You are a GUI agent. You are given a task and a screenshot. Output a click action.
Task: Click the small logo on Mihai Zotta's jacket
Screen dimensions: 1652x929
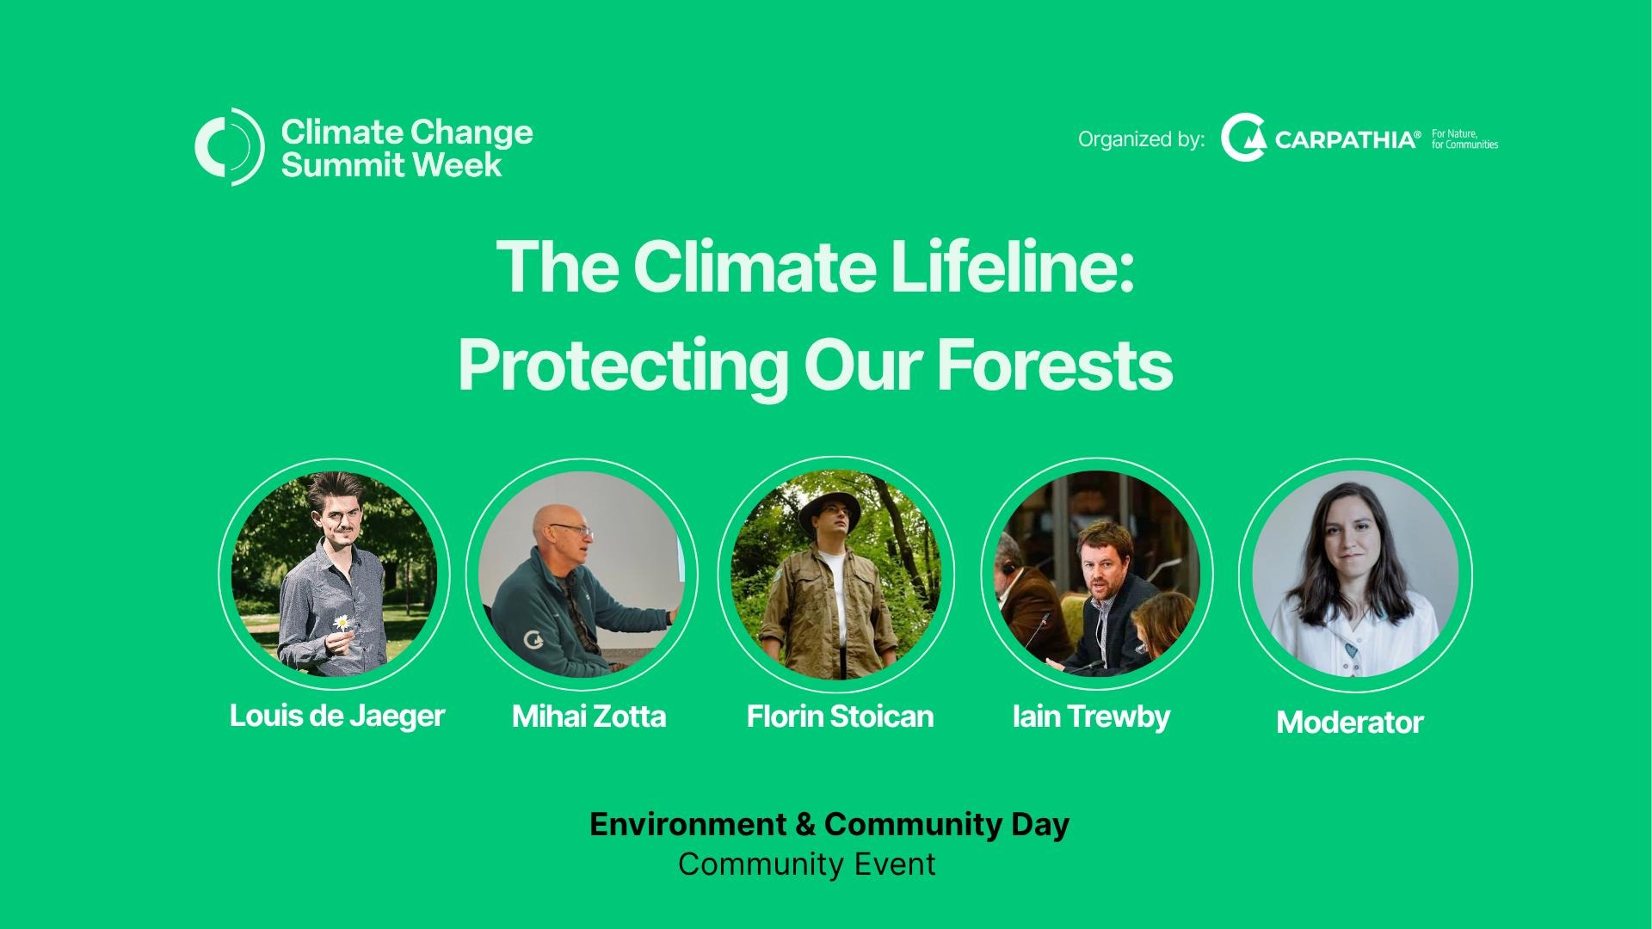tap(533, 639)
